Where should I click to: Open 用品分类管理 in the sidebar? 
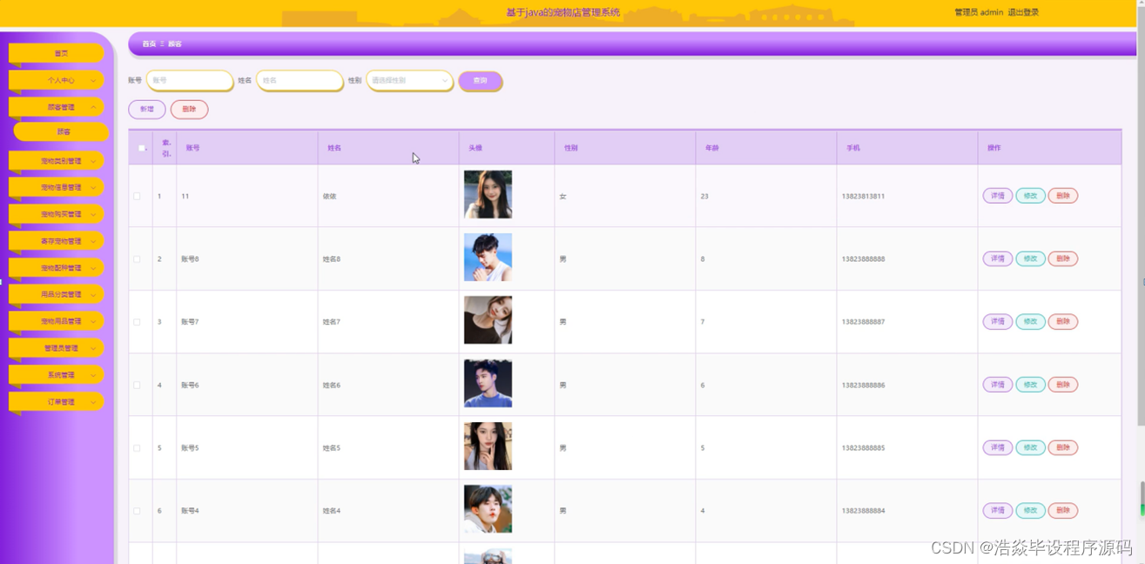point(57,294)
